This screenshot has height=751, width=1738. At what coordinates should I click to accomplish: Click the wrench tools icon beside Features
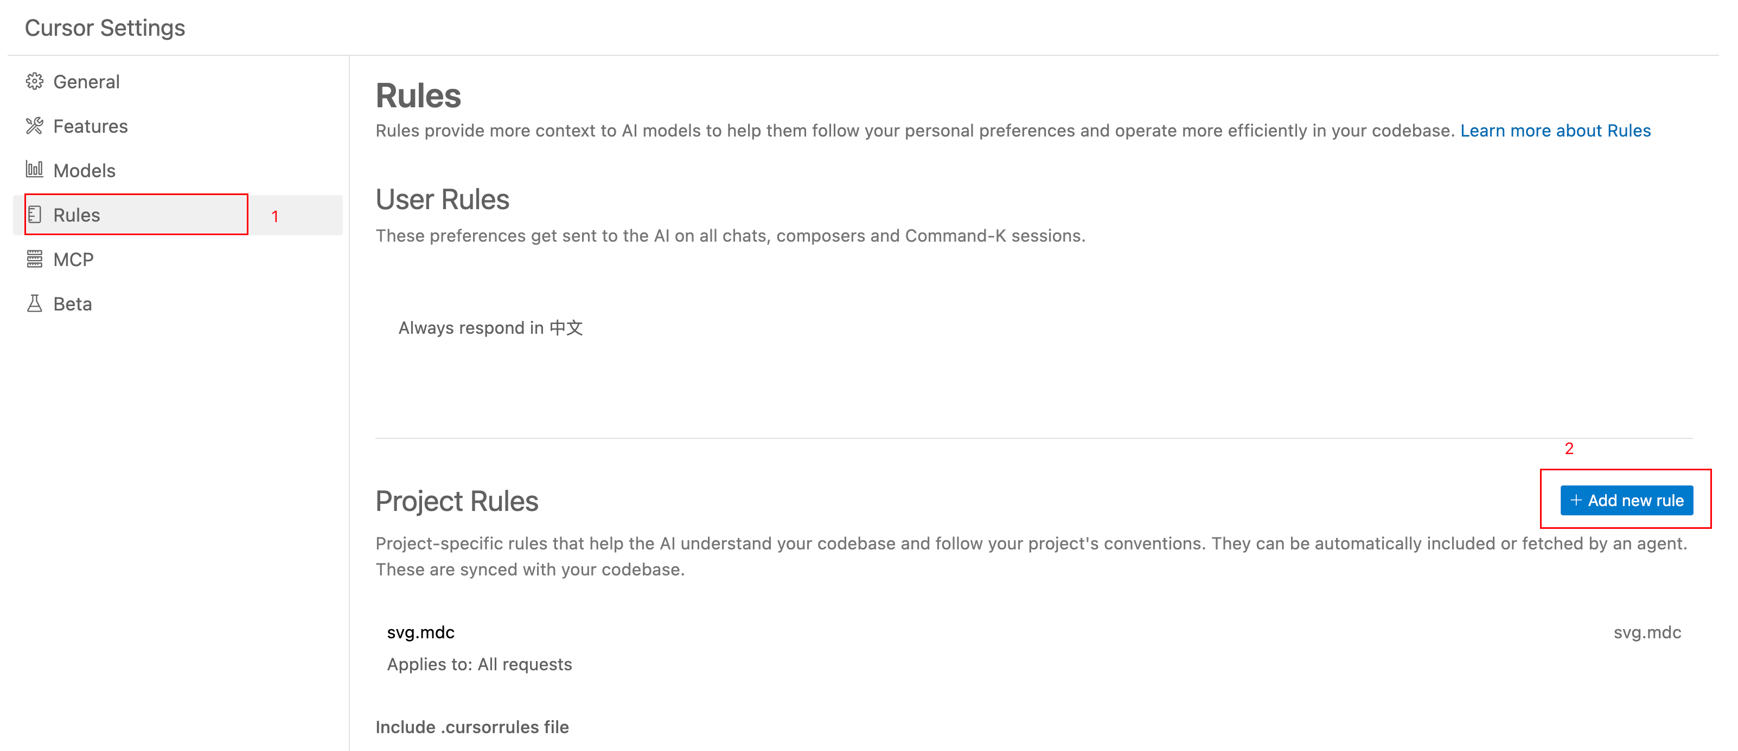[x=34, y=126]
